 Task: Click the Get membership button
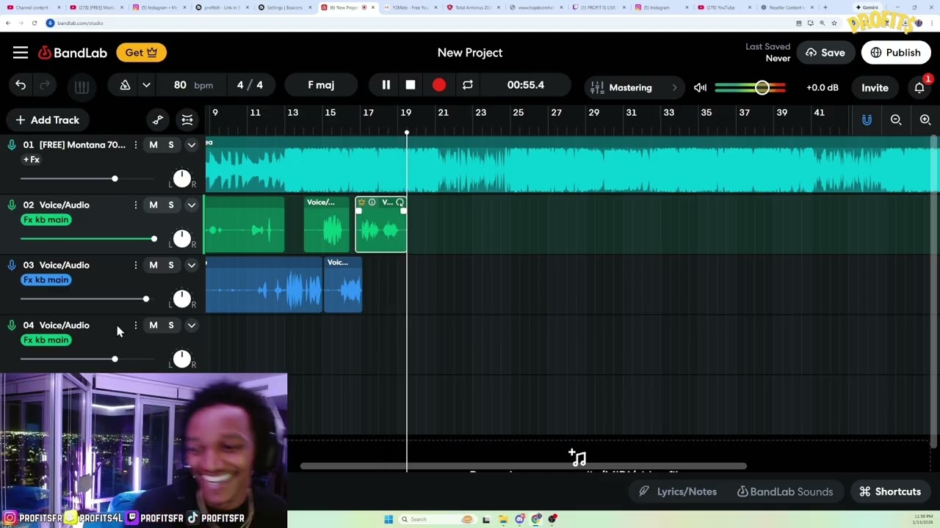click(141, 53)
